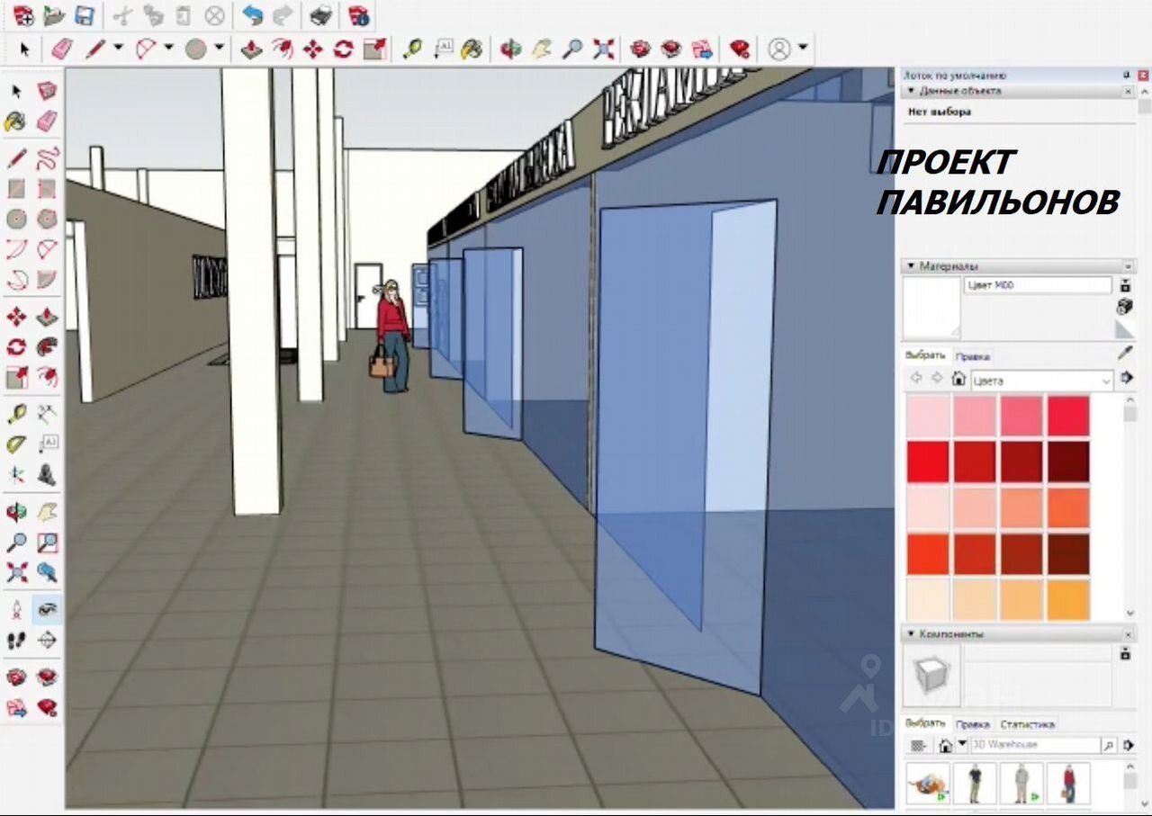The width and height of the screenshot is (1152, 816).
Task: Select the Freehand drawing tool
Action: [x=47, y=159]
